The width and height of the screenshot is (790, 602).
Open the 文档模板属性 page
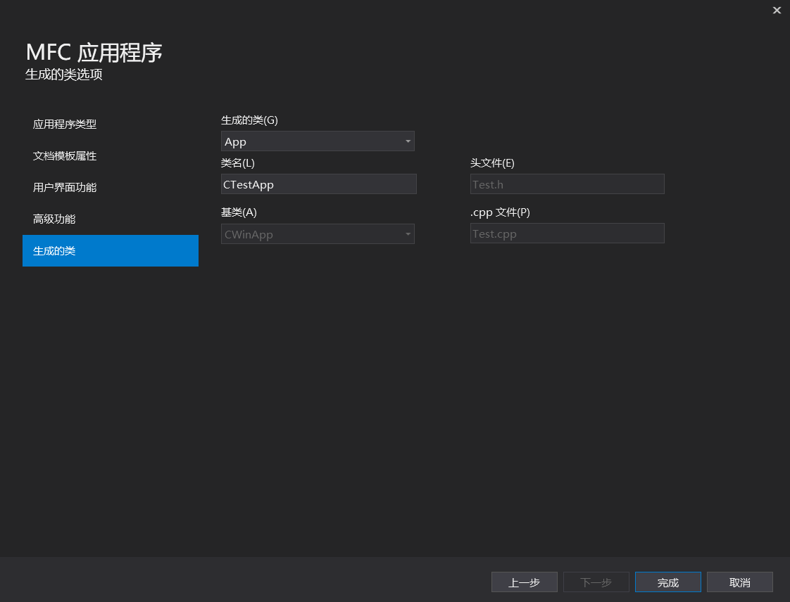(64, 155)
